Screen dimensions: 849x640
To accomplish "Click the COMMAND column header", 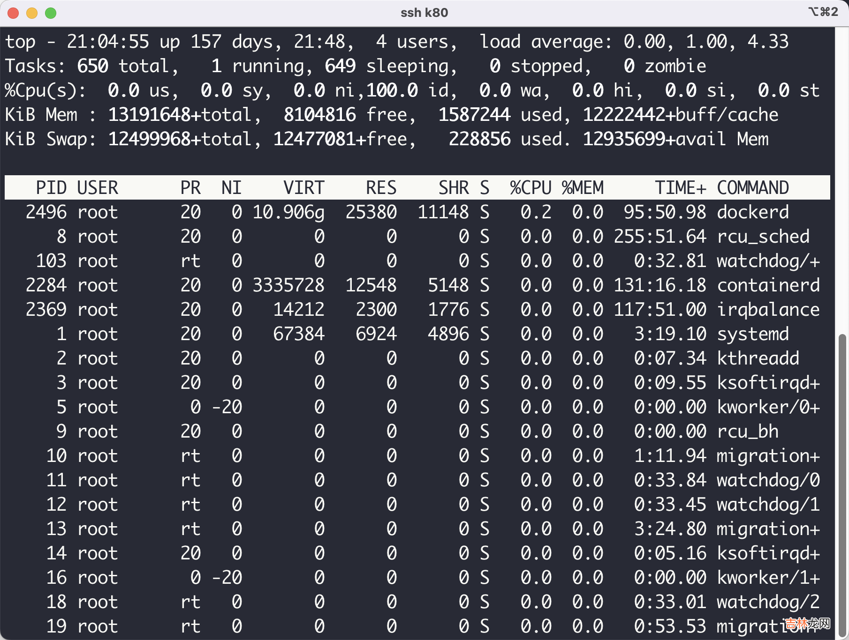I will point(753,188).
